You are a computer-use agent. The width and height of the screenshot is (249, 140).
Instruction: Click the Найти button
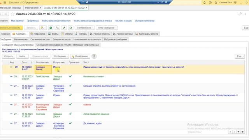pos(22,56)
